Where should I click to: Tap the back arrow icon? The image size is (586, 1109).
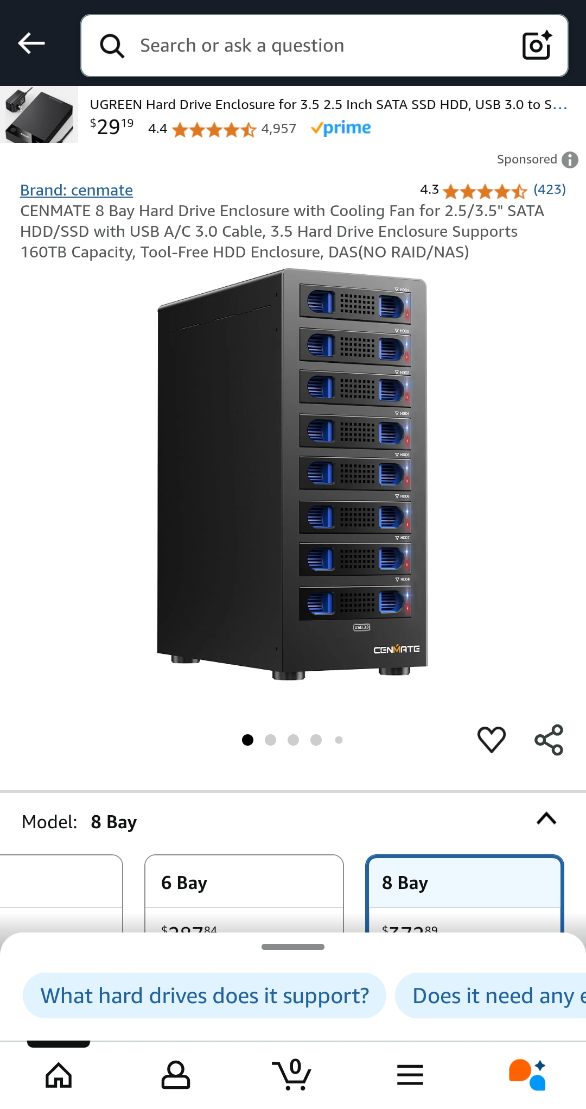31,43
